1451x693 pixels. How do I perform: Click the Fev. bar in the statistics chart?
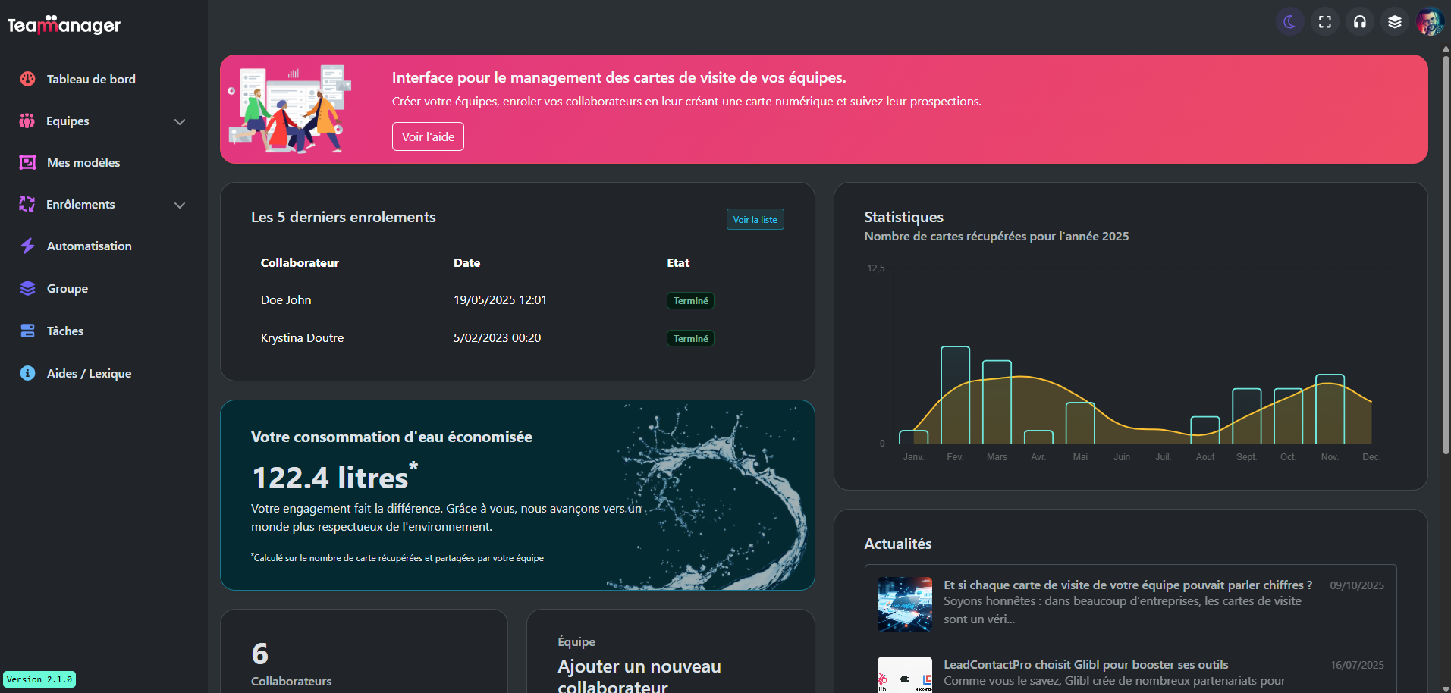pos(955,394)
